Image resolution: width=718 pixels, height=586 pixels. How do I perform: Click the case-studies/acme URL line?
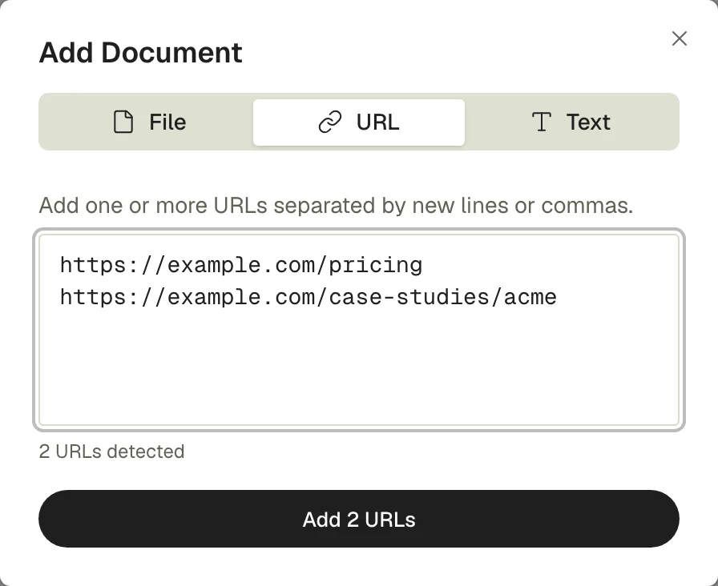[309, 297]
